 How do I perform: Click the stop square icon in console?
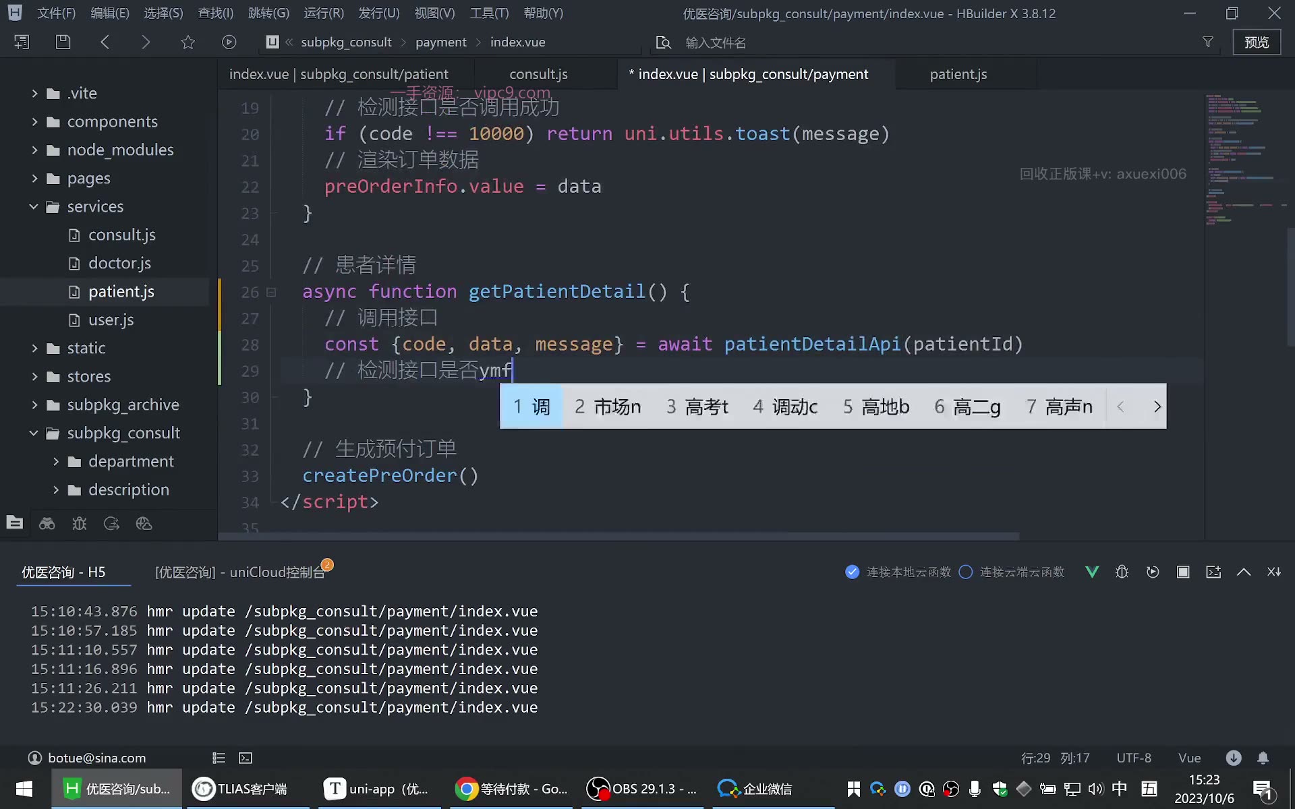[x=1183, y=572]
